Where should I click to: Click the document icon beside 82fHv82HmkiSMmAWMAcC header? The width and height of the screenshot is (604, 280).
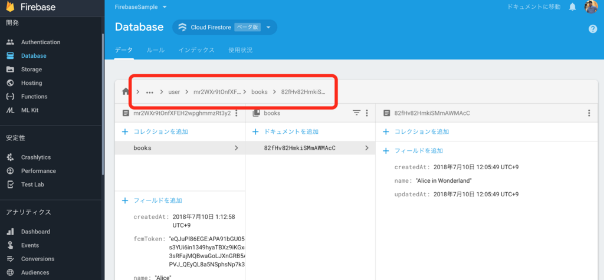point(386,113)
